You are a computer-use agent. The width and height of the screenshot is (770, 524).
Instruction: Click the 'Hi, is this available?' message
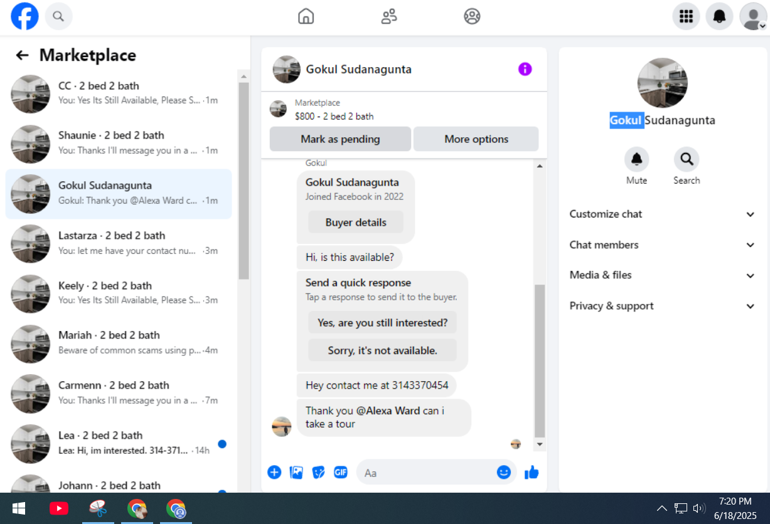(x=350, y=257)
